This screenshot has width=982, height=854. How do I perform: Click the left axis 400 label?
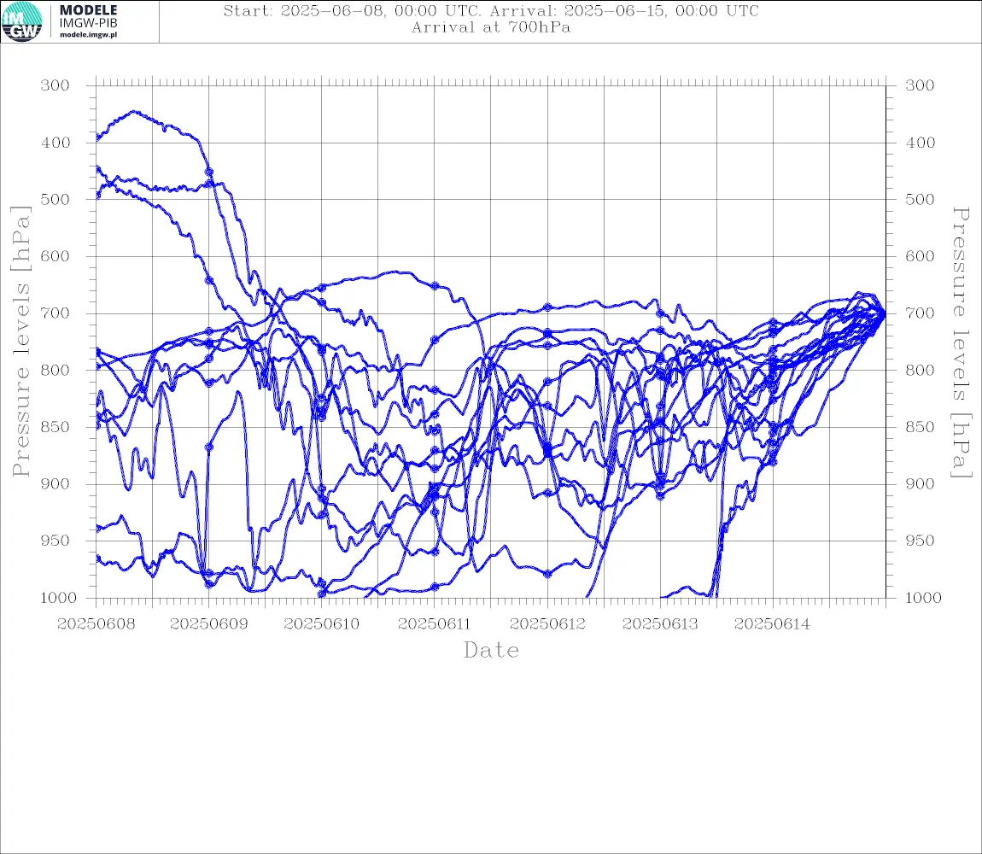tap(56, 143)
